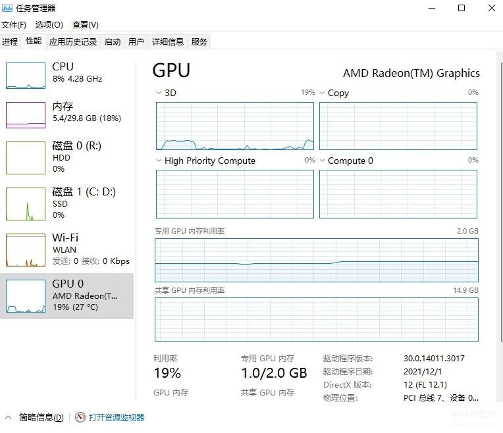Open the 文件(F) menu
This screenshot has height=433, width=503.
[13, 25]
